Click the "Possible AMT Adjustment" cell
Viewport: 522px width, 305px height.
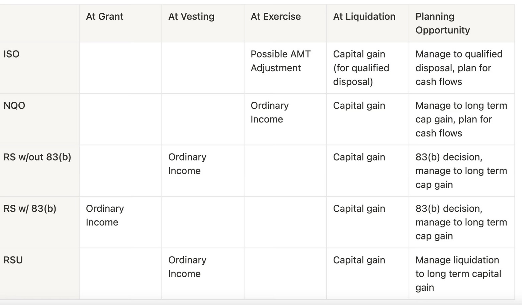[x=280, y=61]
